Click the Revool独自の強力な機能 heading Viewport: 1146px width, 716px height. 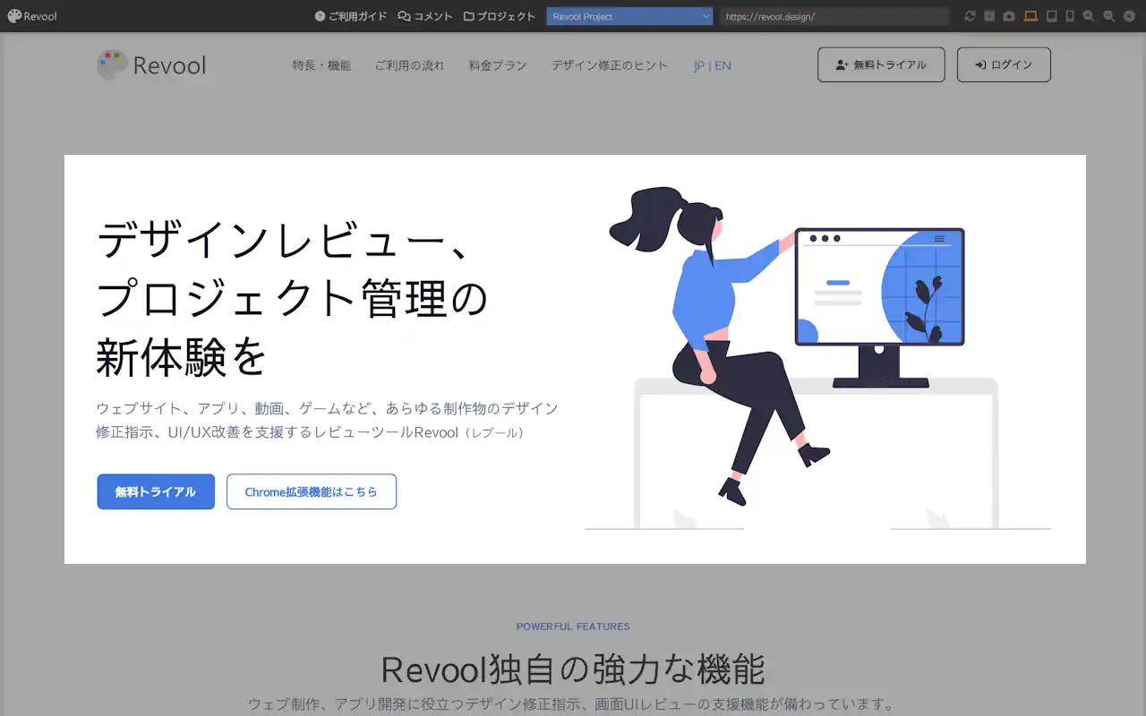tap(573, 669)
